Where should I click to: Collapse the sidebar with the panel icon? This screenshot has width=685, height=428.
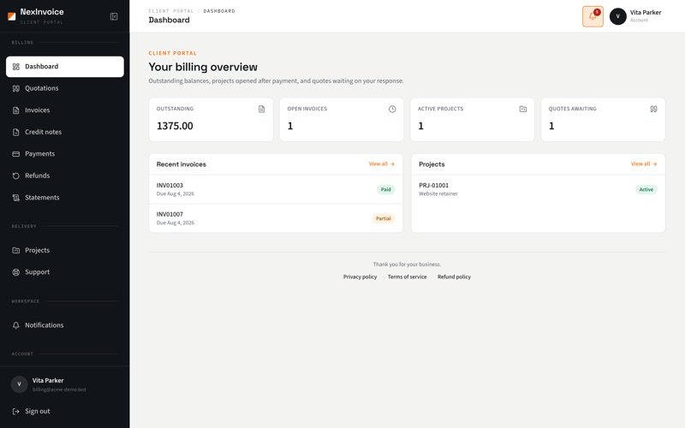(x=114, y=16)
